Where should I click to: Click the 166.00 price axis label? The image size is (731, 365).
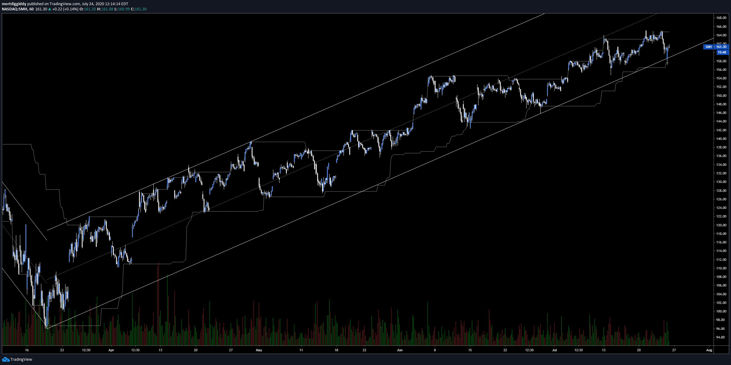pyautogui.click(x=721, y=27)
